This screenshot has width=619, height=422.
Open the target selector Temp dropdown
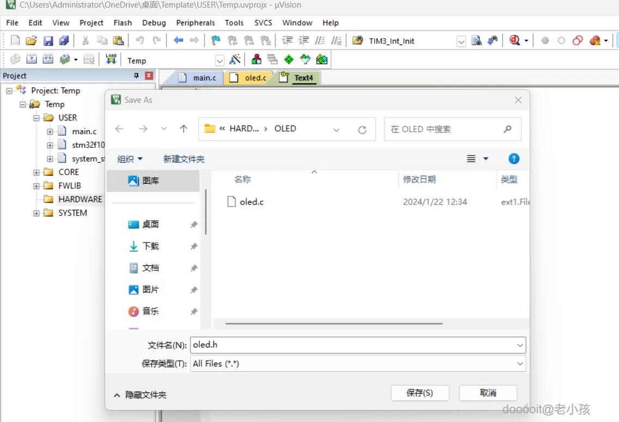tap(219, 61)
